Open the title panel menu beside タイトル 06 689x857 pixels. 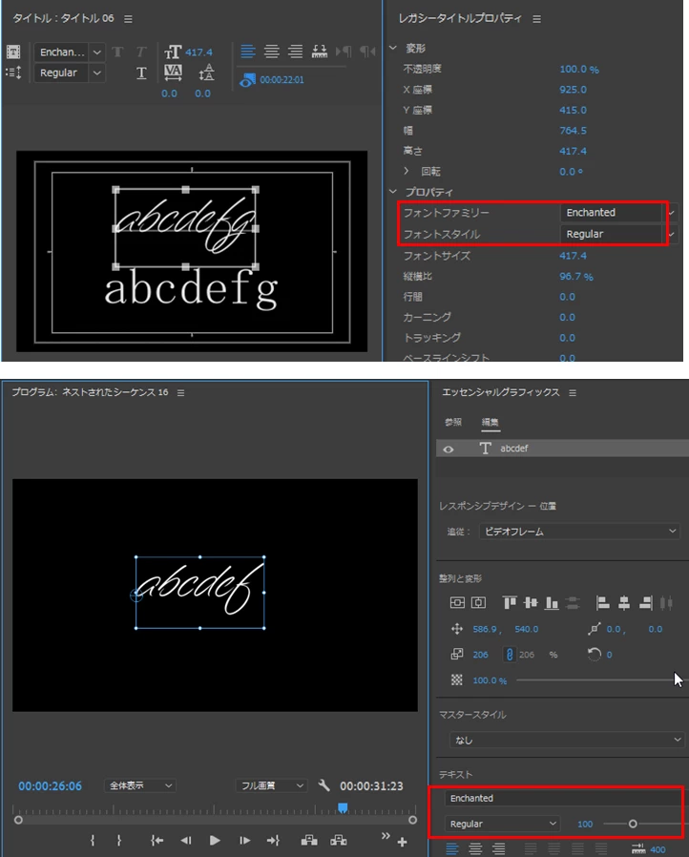pyautogui.click(x=128, y=19)
